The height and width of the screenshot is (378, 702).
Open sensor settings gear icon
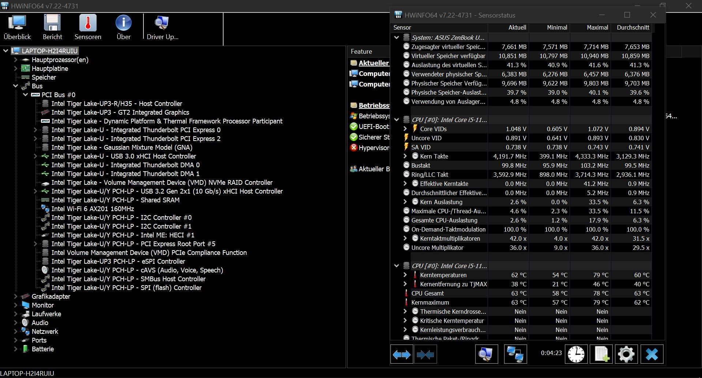pyautogui.click(x=626, y=354)
